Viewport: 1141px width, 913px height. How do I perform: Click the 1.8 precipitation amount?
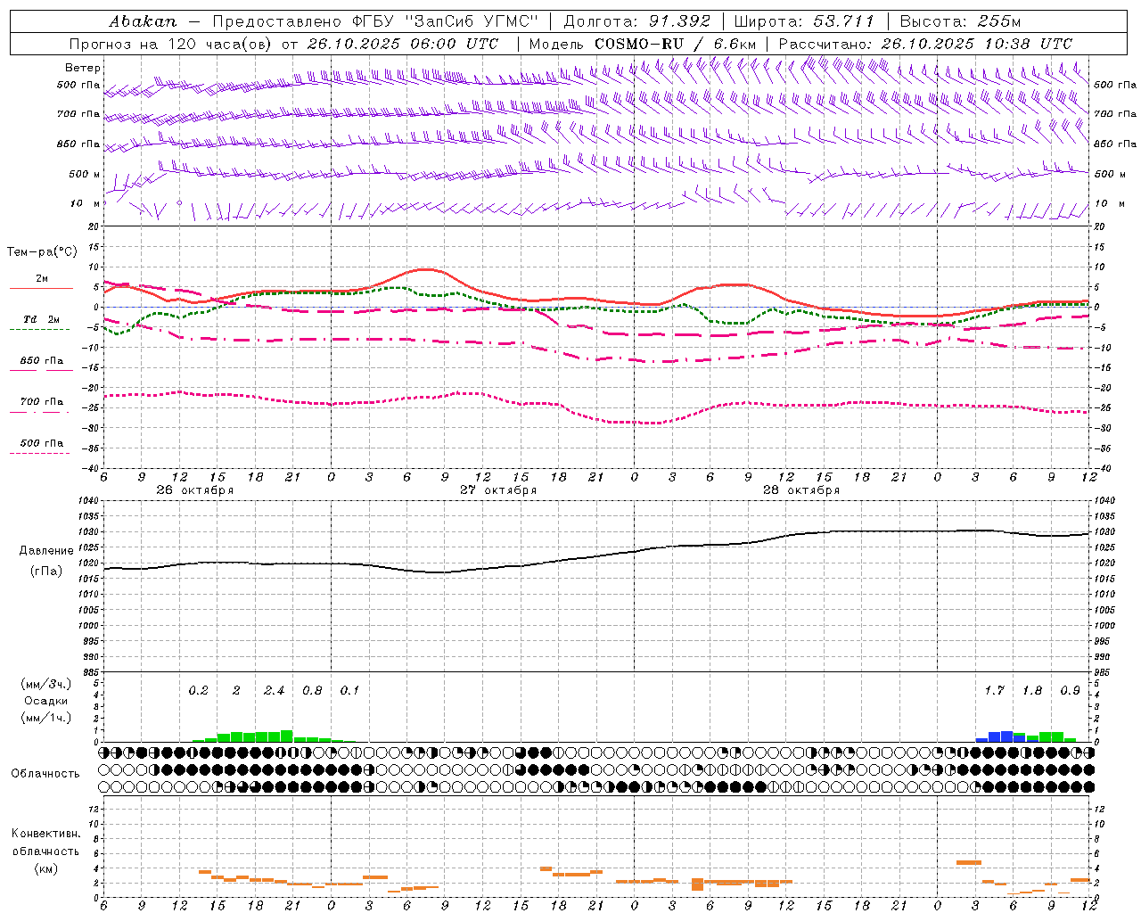(x=1032, y=691)
